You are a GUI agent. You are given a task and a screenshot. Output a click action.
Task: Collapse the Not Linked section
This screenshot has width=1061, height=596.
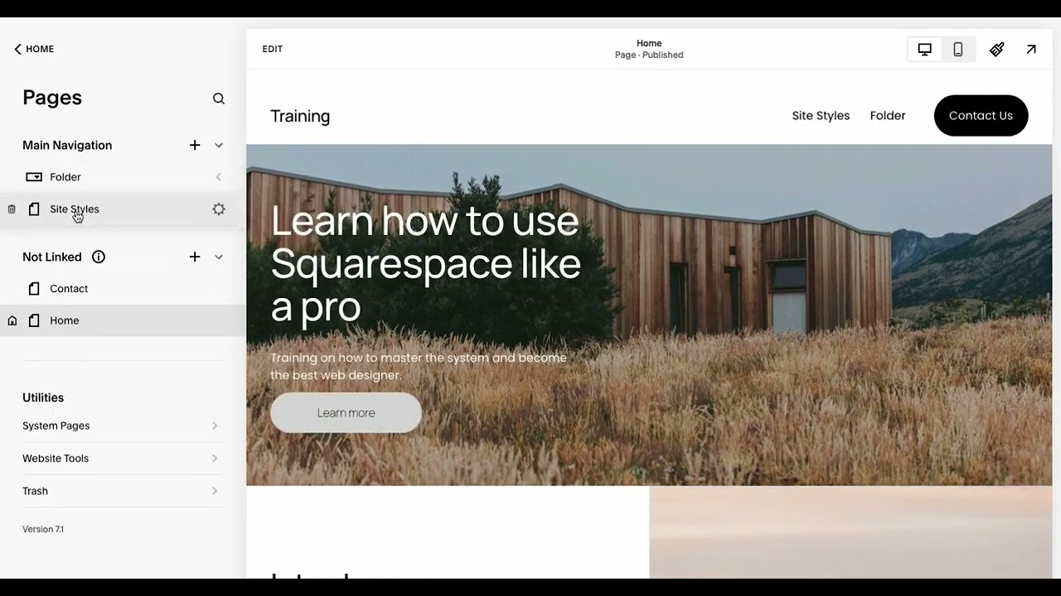point(219,257)
